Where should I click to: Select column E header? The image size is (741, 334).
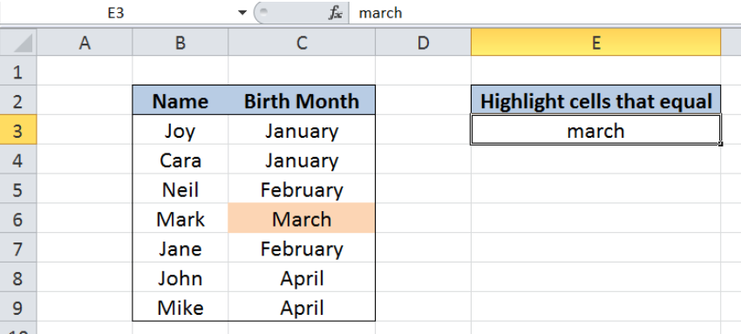tap(596, 44)
